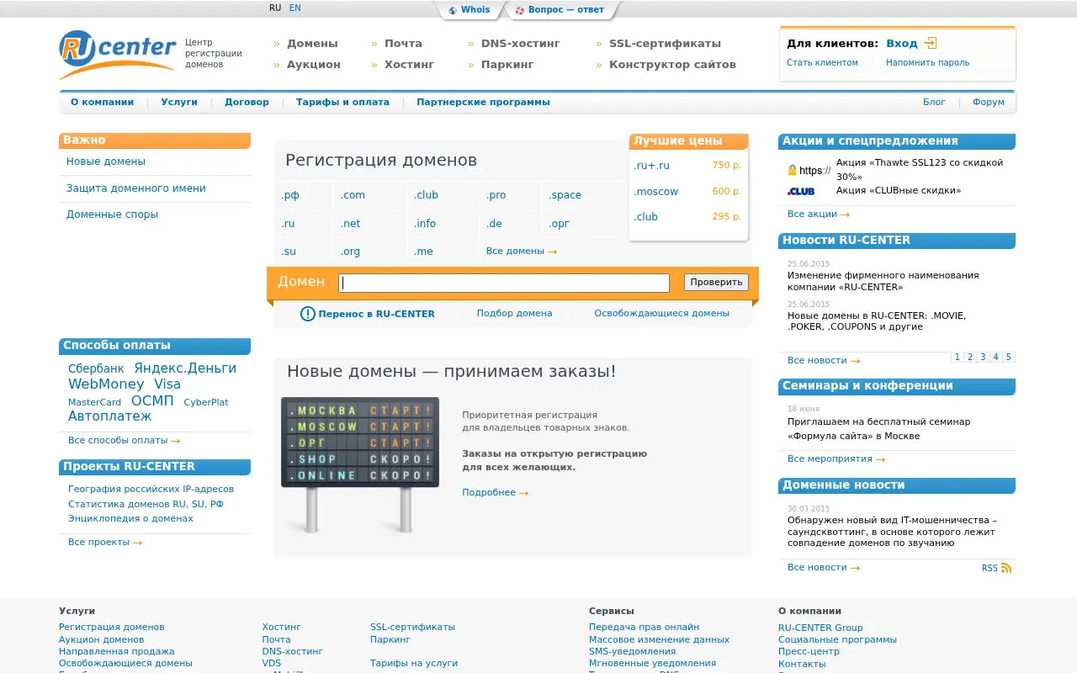1077x673 pixels.
Task: Click the lifebuoy icon on Вопрос — ответ tab
Action: (x=520, y=10)
